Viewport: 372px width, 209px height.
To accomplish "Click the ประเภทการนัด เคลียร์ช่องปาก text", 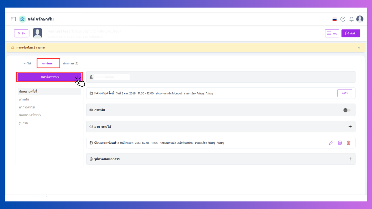I will (176, 143).
